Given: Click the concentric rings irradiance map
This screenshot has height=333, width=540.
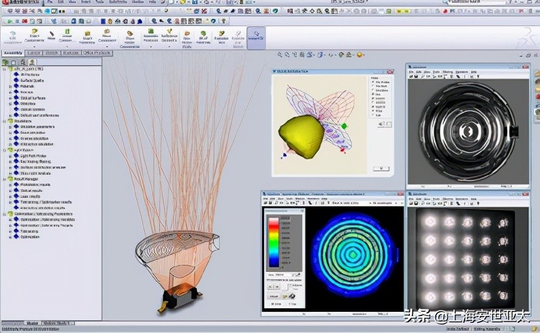Looking at the screenshot, I should click(x=353, y=254).
